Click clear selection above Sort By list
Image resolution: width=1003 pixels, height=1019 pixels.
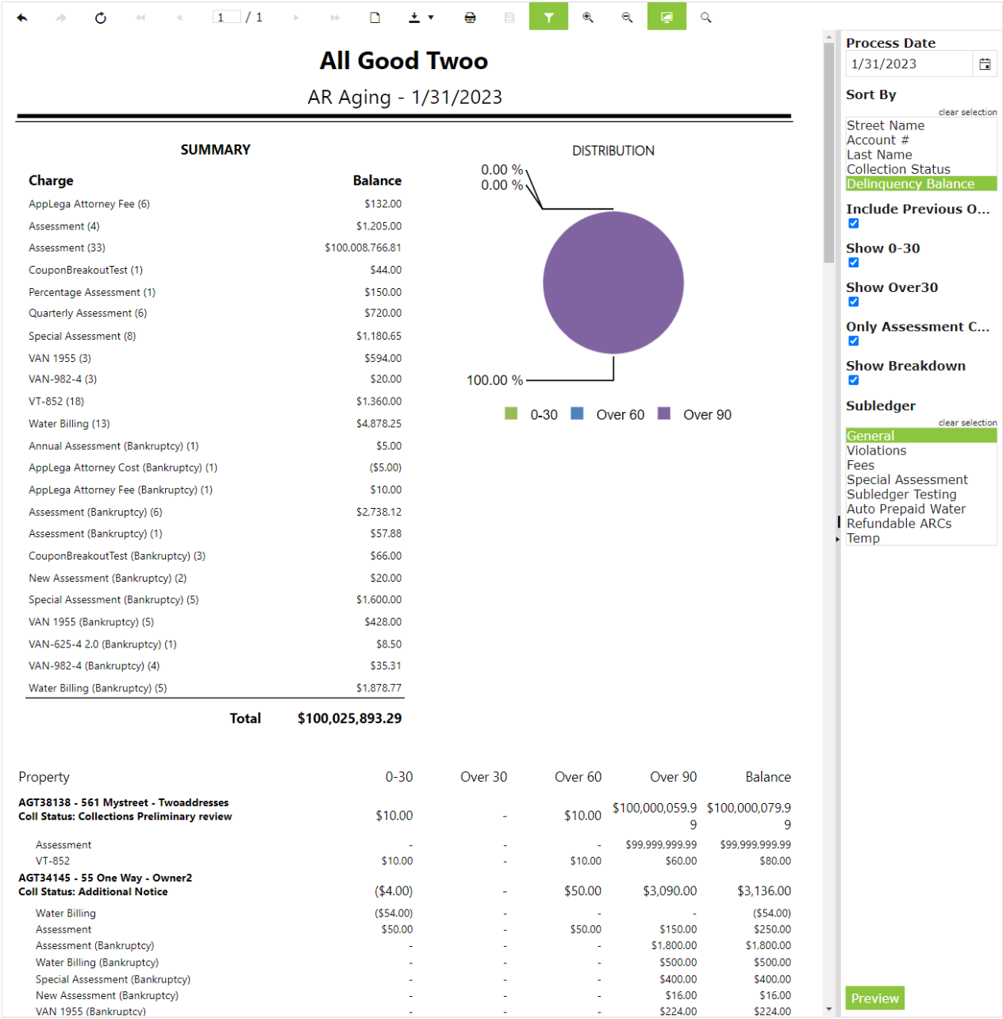pyautogui.click(x=967, y=112)
